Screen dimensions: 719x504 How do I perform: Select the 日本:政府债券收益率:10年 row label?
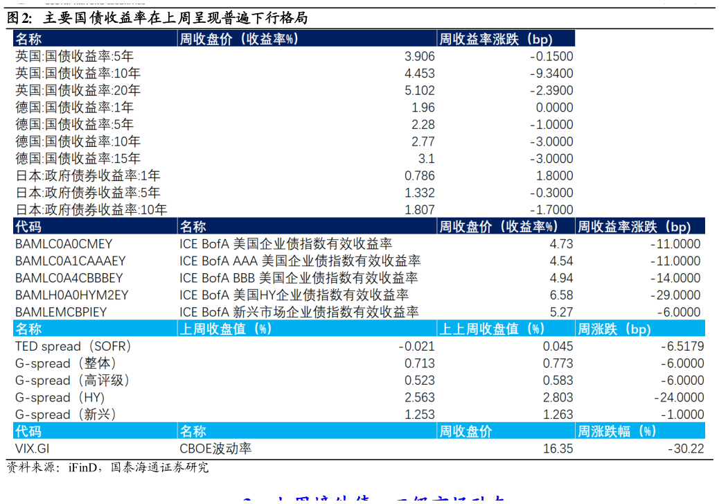(91, 210)
